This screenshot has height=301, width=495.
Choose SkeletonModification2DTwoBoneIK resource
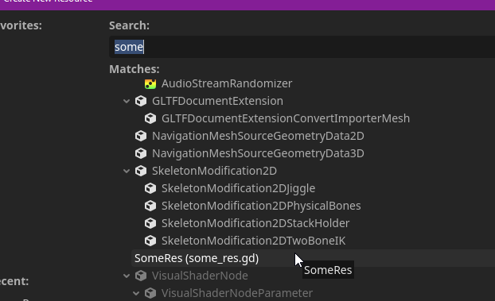point(254,241)
